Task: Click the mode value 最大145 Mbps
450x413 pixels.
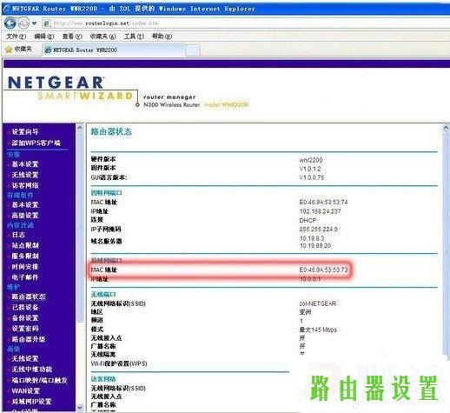Action: coord(318,330)
